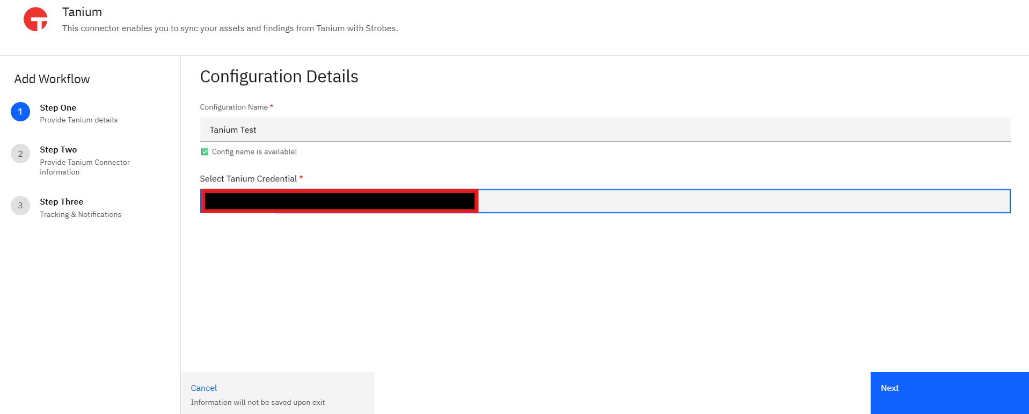Click the Cancel link
The height and width of the screenshot is (414, 1029).
point(204,388)
